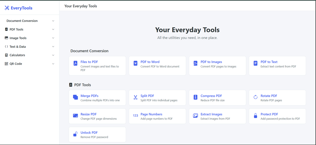Click the Compress PDF zip file icon
316x145 pixels.
point(195,97)
